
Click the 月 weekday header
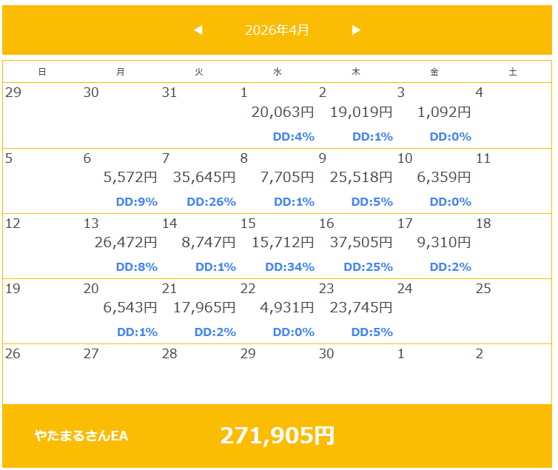click(121, 72)
